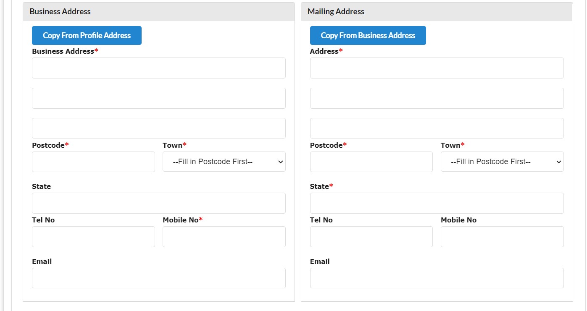Screen dimensions: 587x311
Task: Click Copy From Business Address button
Action: coord(368,36)
